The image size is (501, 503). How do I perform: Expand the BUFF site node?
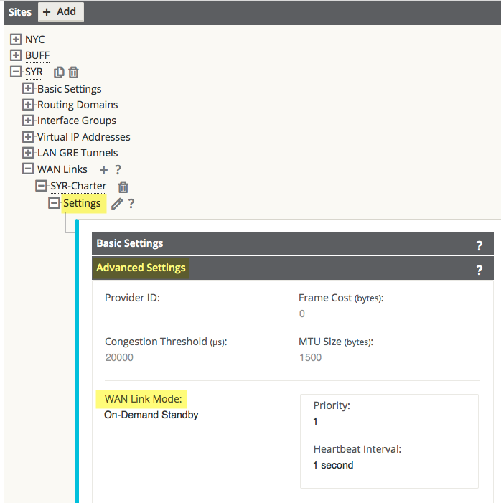point(15,55)
